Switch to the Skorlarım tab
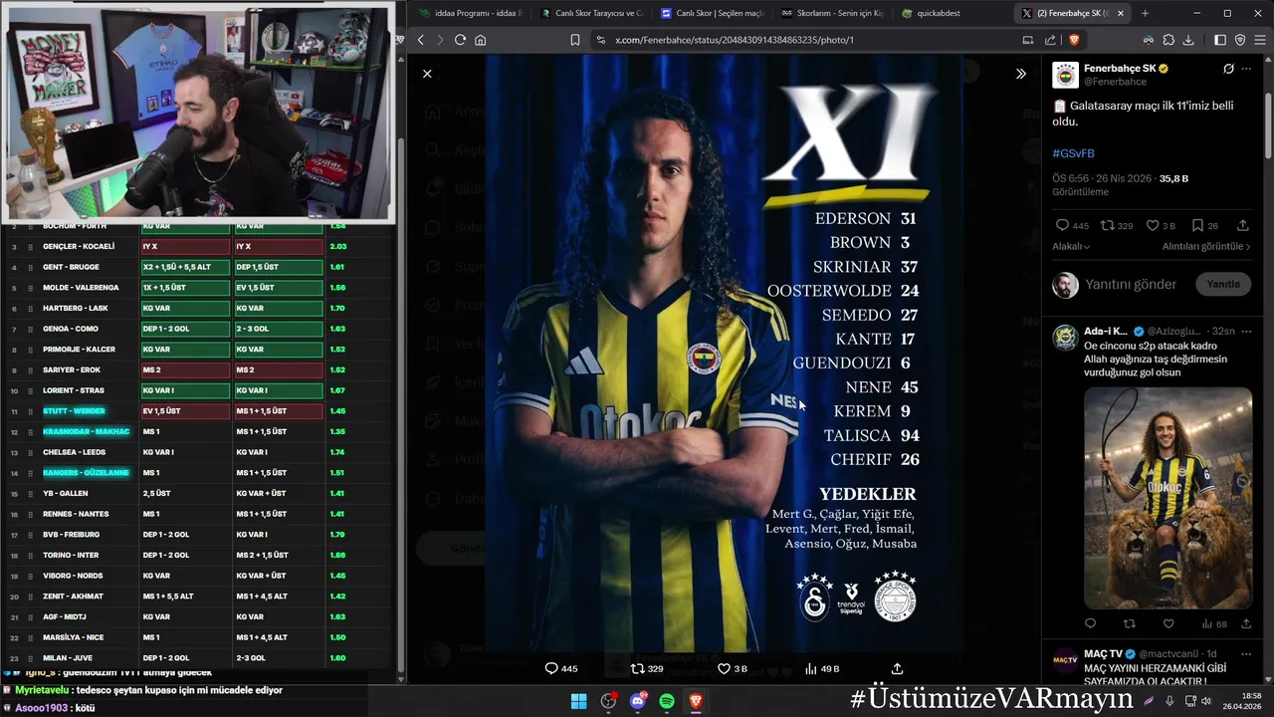Screen dimensions: 1274x717 832,13
